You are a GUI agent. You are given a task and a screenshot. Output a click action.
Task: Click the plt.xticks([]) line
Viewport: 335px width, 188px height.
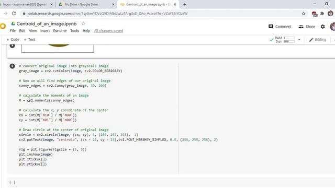(x=32, y=159)
